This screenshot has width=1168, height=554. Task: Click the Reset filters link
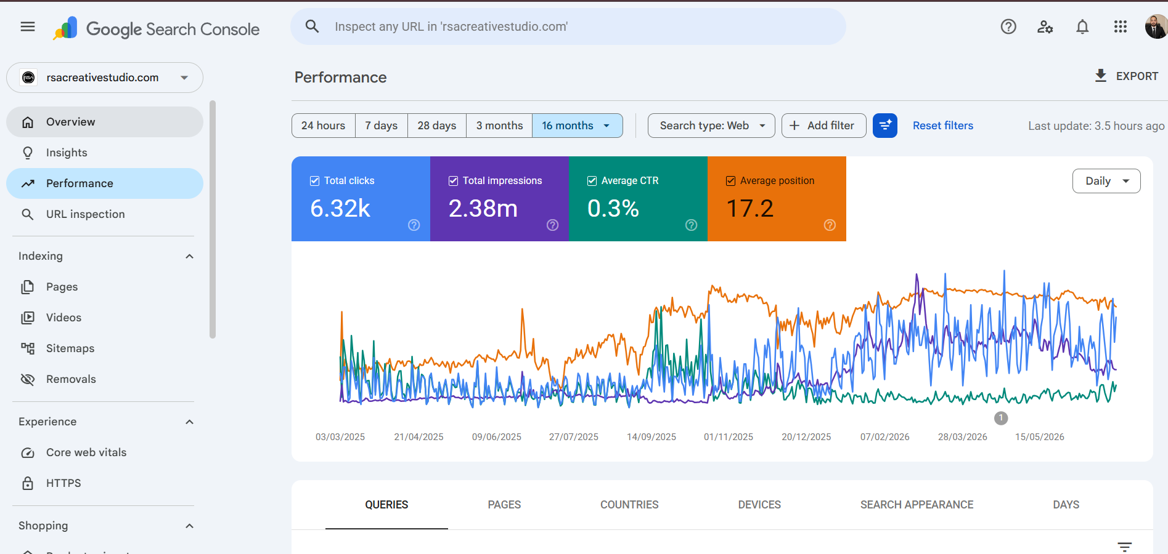[943, 126]
